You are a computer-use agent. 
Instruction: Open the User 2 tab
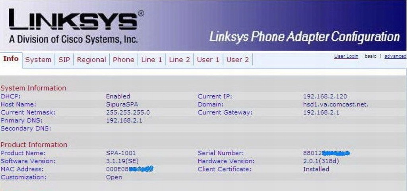[x=238, y=60]
